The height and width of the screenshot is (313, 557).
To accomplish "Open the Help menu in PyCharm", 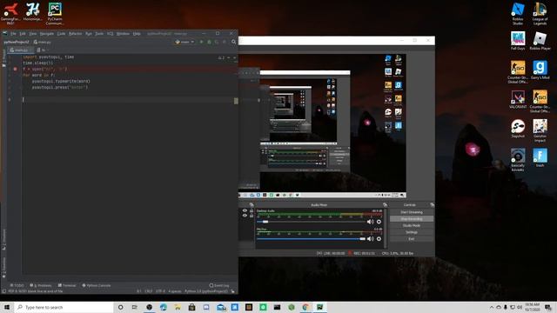I will click(137, 34).
